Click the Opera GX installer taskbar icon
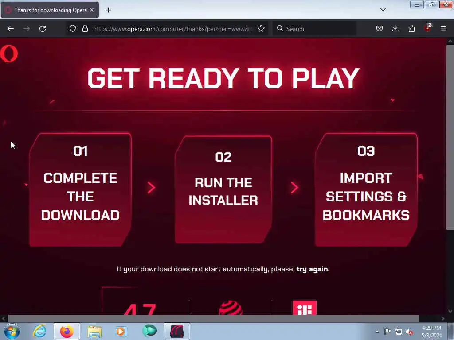 (x=177, y=331)
